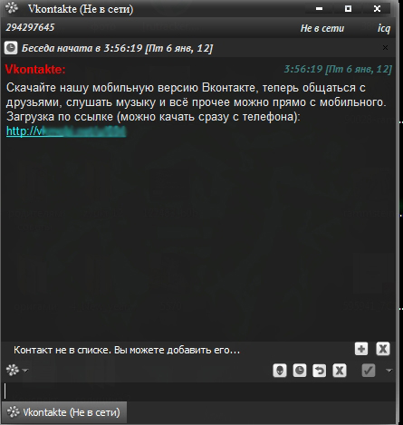Select the Vkontakte (Не в сети) chat tab

pos(64,412)
